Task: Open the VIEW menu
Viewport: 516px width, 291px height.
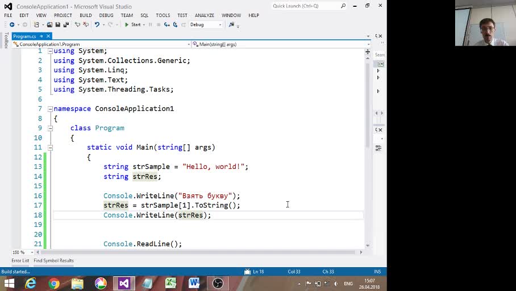Action: click(x=41, y=15)
